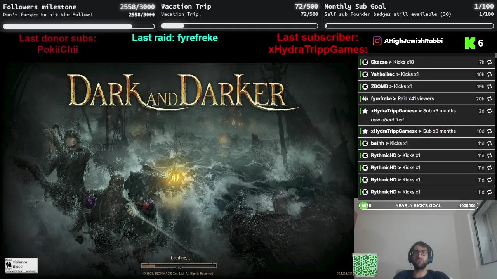Click the Kick icon on ZBOMB's row
The height and width of the screenshot is (279, 497).
pyautogui.click(x=365, y=86)
